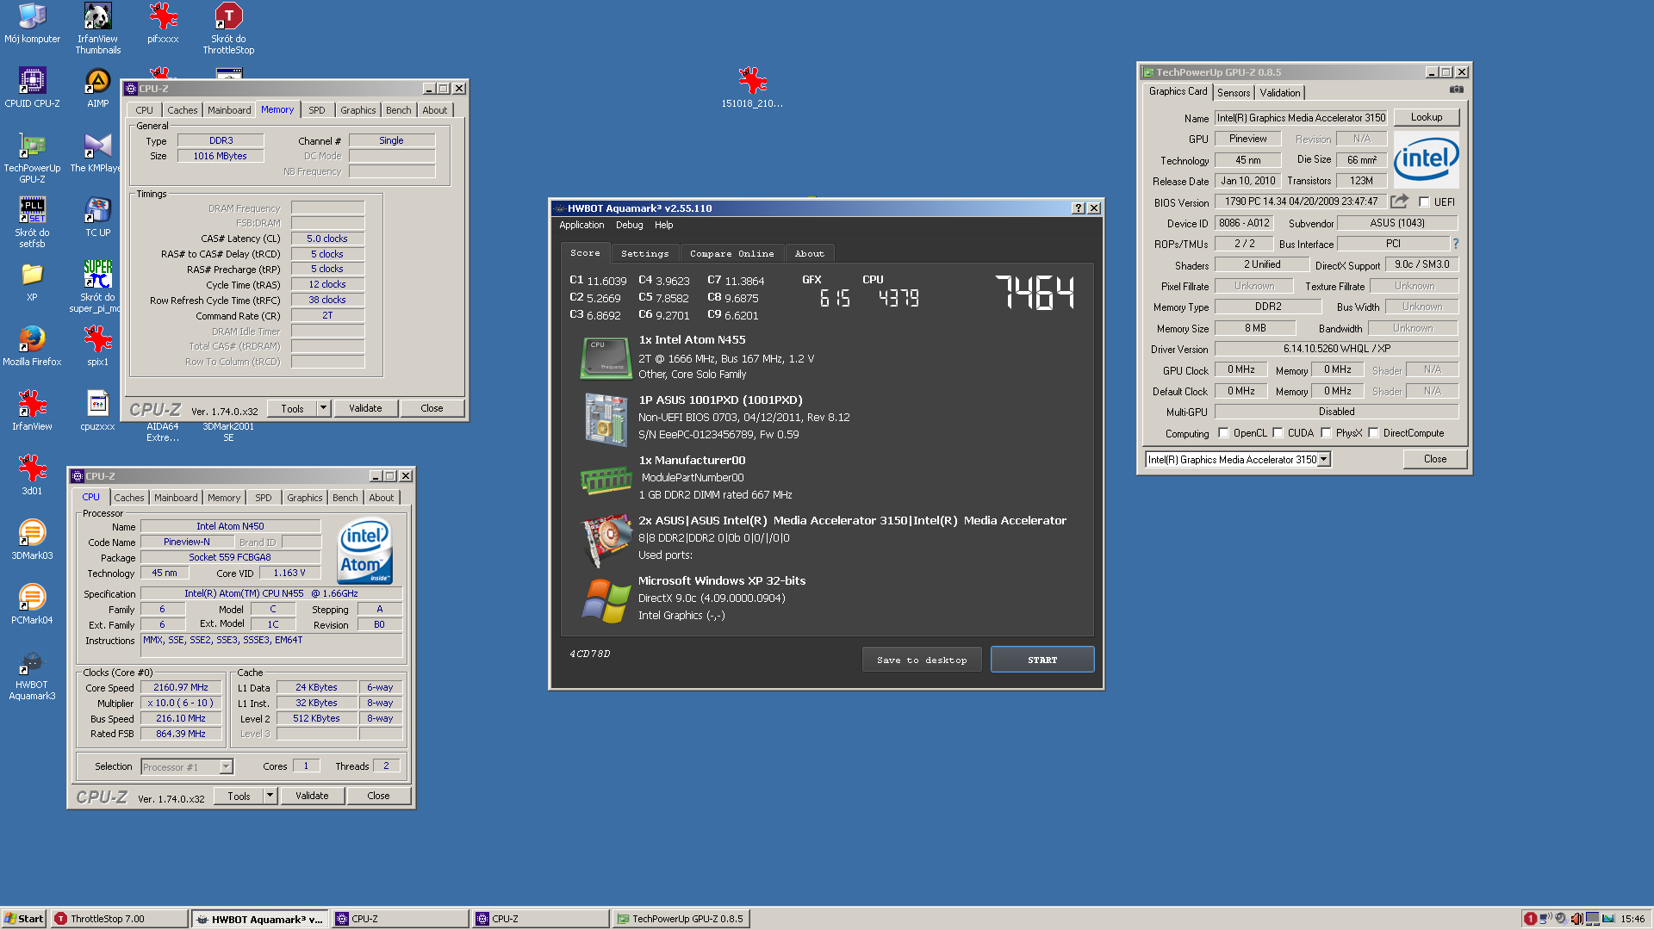The height and width of the screenshot is (930, 1654).
Task: Switch to the Validation tab in GPU-Z
Action: [1280, 93]
